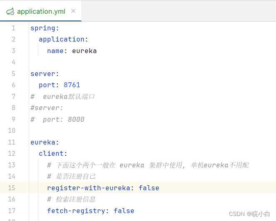
Task: Click line number 15 in the gutter
Action: click(x=12, y=188)
